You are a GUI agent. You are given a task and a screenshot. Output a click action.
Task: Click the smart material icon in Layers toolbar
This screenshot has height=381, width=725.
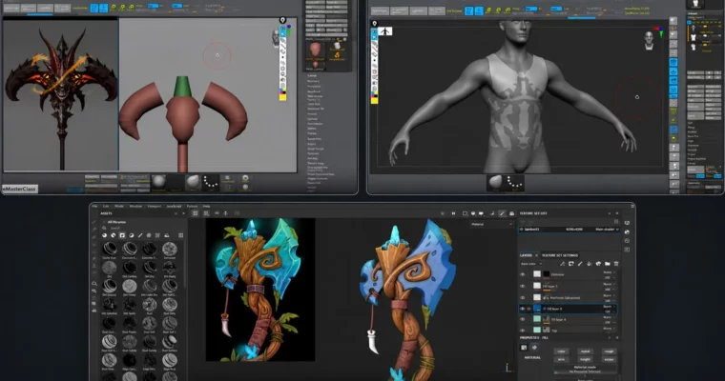(598, 264)
